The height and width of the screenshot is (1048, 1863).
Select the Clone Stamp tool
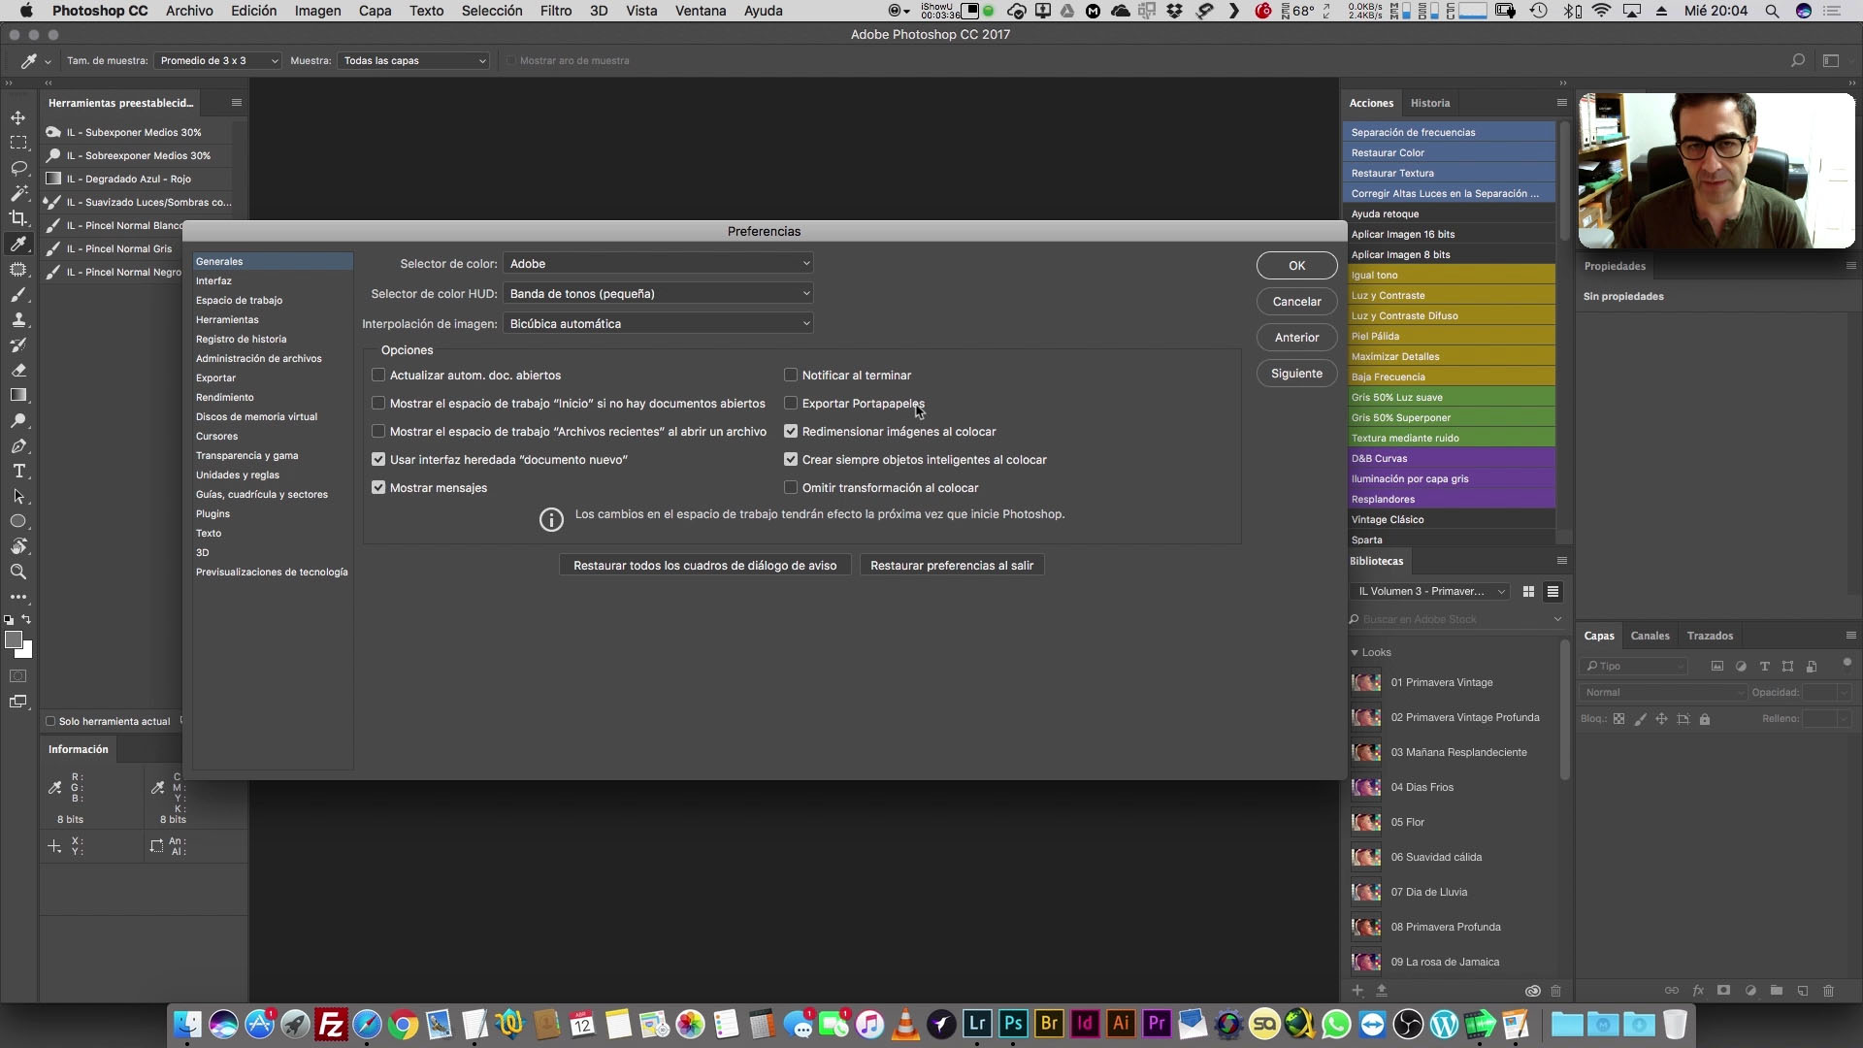coord(18,319)
